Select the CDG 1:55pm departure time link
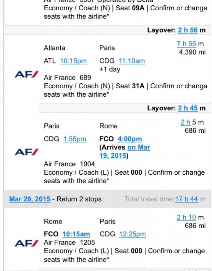This screenshot has width=212, height=271. (75, 139)
